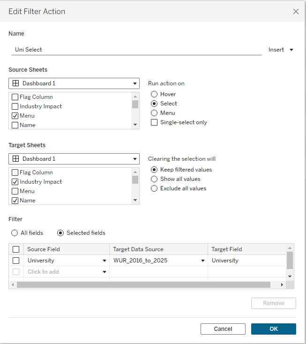The height and width of the screenshot is (344, 306).
Task: Click left arrow of filter table horizontal scrollbar
Action: [x=13, y=284]
